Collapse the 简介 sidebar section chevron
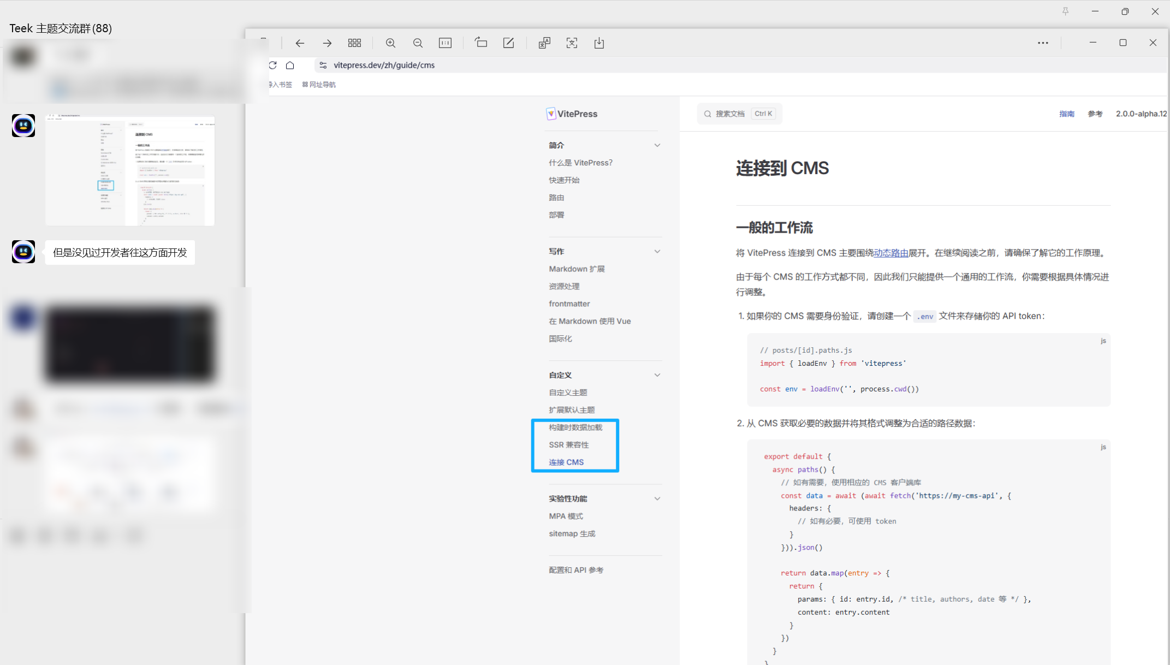Viewport: 1170px width, 665px height. tap(657, 145)
